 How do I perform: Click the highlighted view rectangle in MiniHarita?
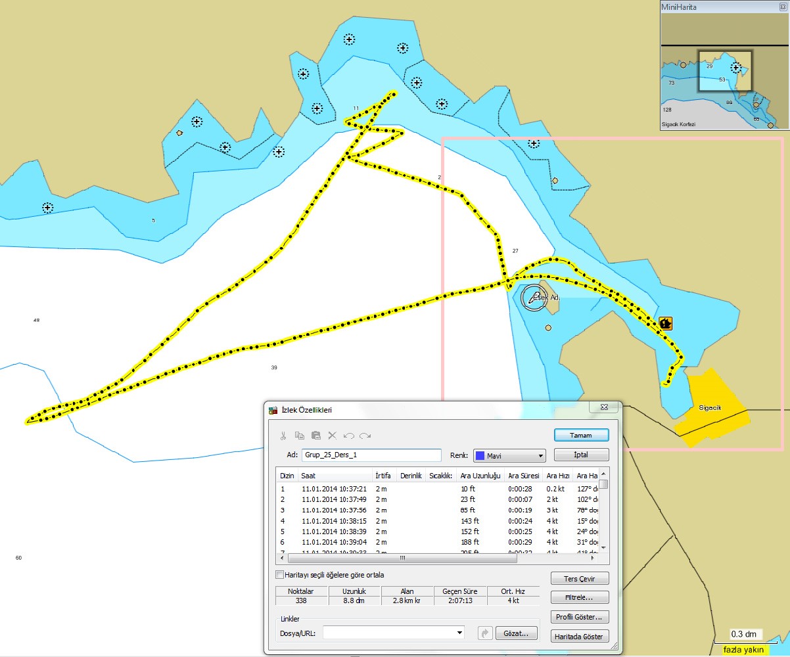point(725,71)
